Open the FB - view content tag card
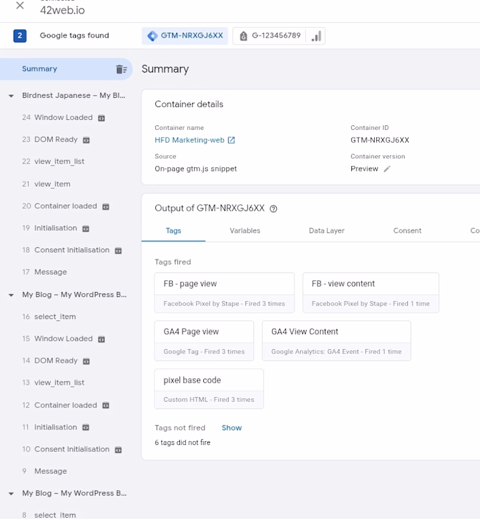The image size is (480, 519). [371, 293]
